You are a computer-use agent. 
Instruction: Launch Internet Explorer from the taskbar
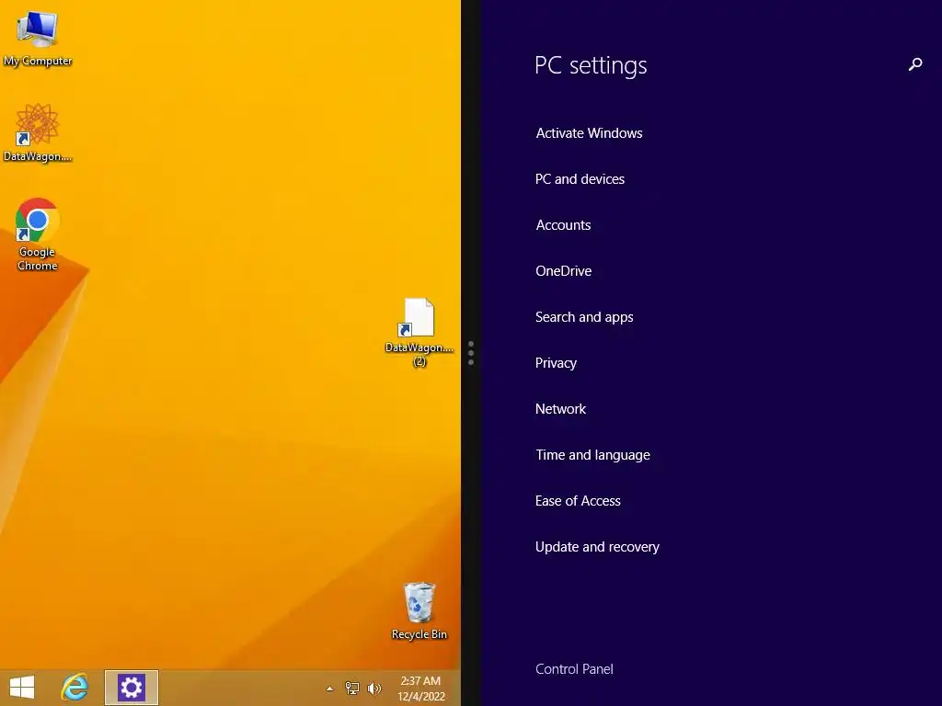click(75, 688)
